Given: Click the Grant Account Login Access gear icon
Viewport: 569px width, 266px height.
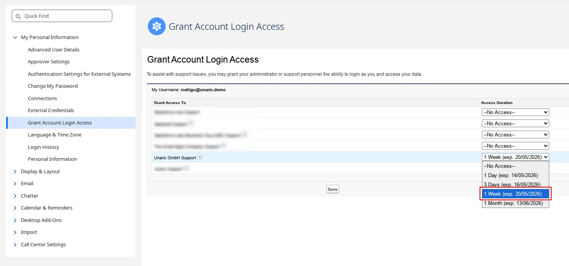Looking at the screenshot, I should (x=157, y=26).
